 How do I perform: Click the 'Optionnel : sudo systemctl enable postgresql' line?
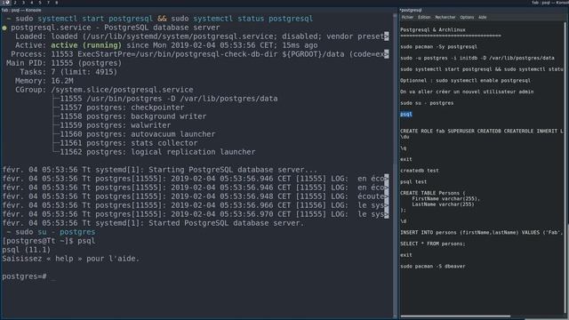pos(465,81)
